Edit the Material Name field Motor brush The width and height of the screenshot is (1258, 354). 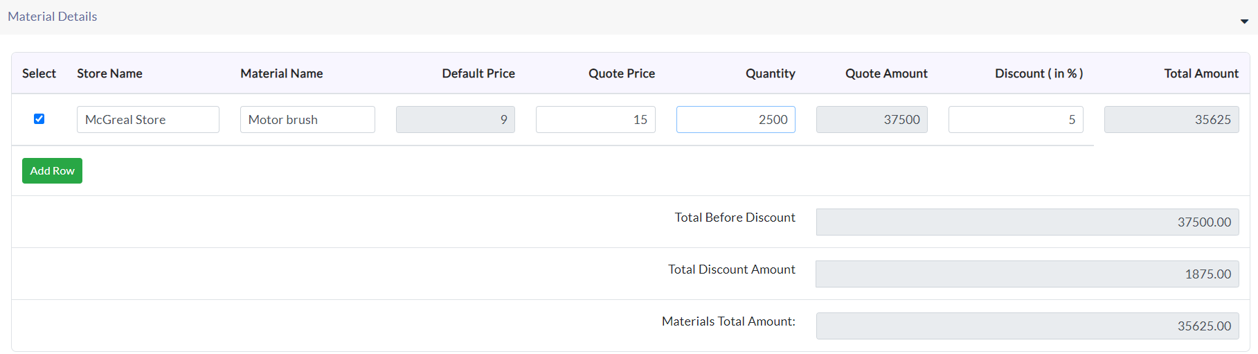(307, 119)
